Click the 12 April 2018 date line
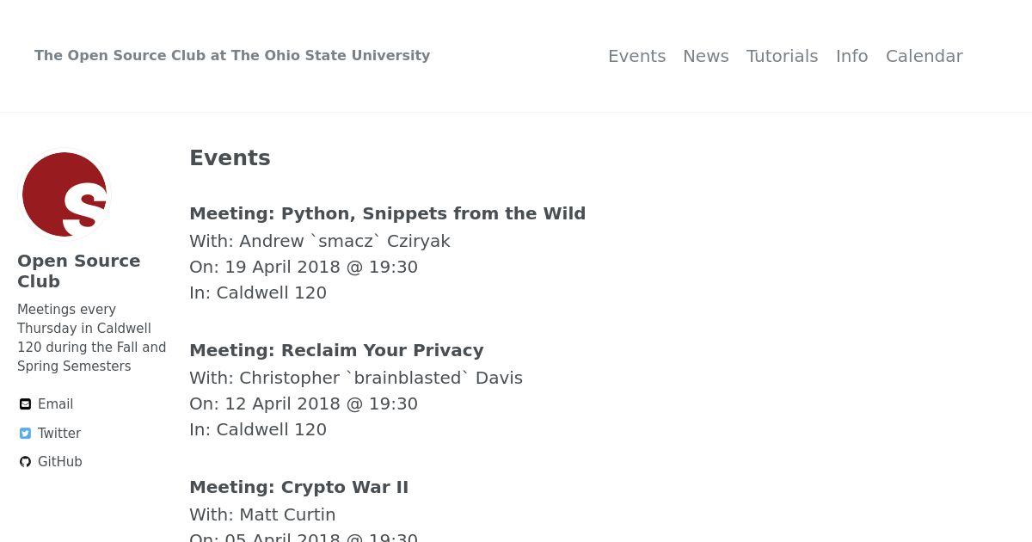1032x542 pixels. (304, 403)
